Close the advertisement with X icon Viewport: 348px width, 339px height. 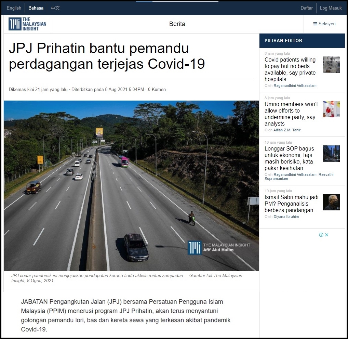(327, 235)
